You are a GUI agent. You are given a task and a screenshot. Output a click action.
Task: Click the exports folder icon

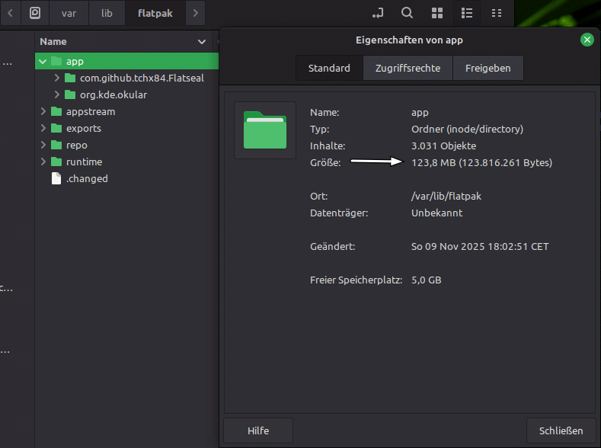point(56,128)
